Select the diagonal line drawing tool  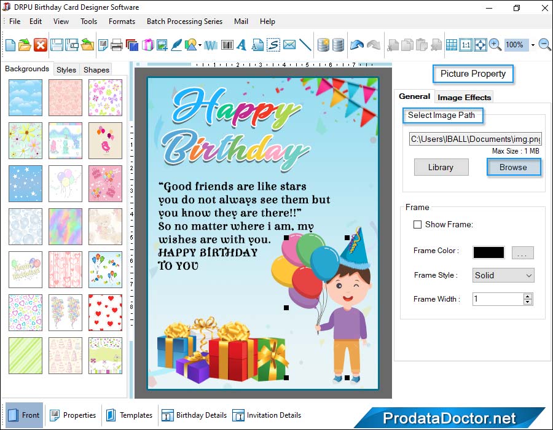305,45
